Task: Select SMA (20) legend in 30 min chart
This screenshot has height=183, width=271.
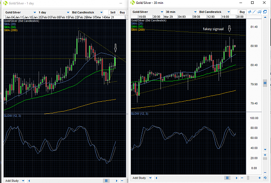Action: pyautogui.click(x=137, y=23)
